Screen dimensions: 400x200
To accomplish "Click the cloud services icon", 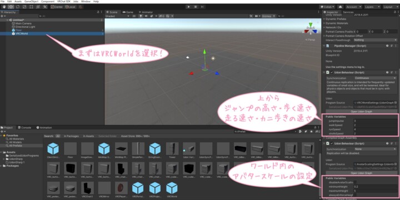I will coord(341,7).
